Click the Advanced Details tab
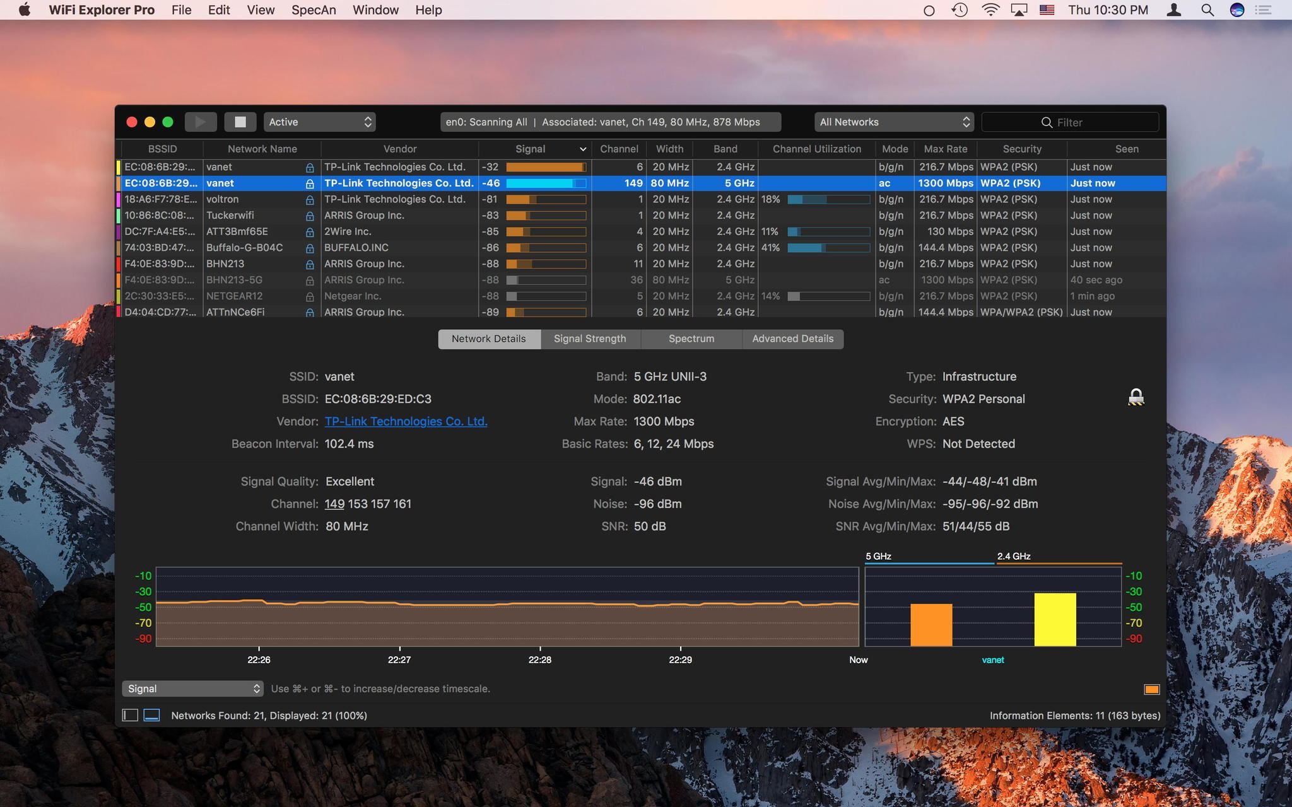 pyautogui.click(x=792, y=337)
